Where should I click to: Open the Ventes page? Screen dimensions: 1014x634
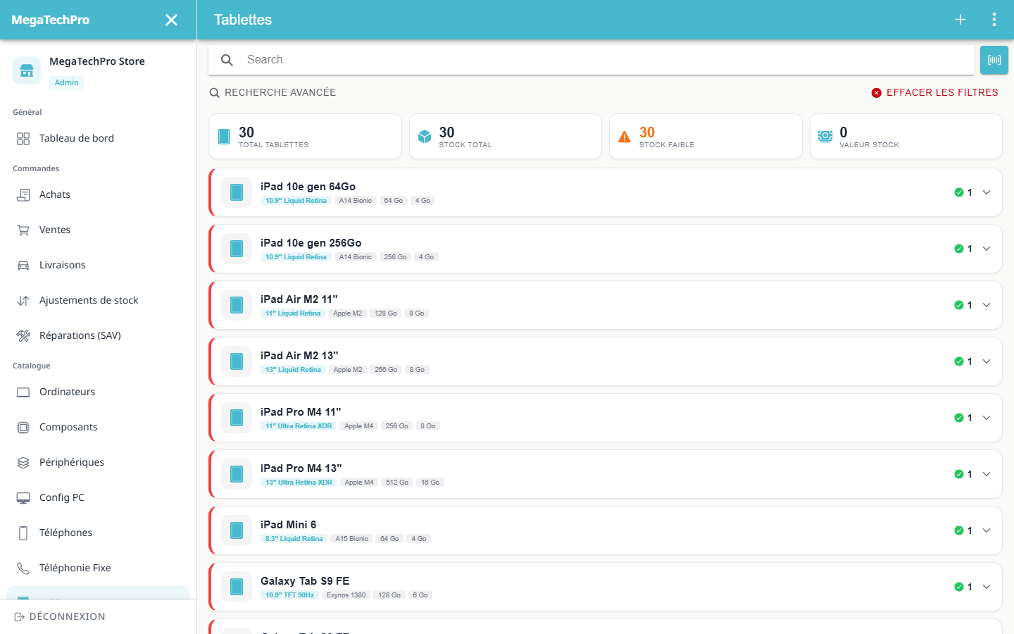pos(98,230)
